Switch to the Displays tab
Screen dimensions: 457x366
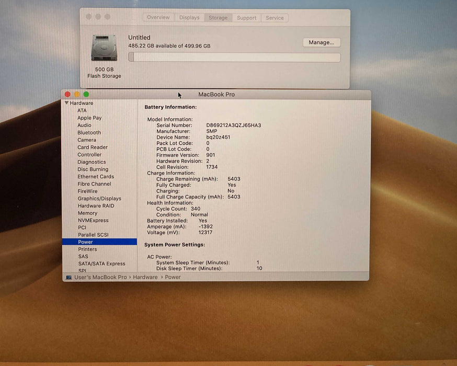point(189,17)
